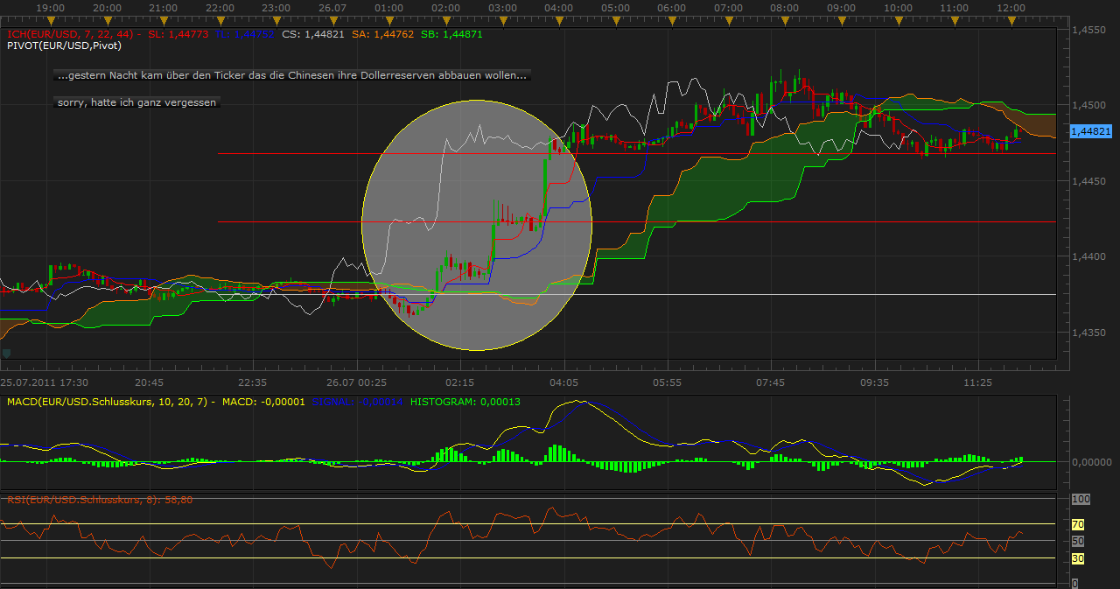This screenshot has height=589, width=1120.
Task: Select the PIVOT(EUR/USD,Pivot) indicator label
Action: (66, 46)
